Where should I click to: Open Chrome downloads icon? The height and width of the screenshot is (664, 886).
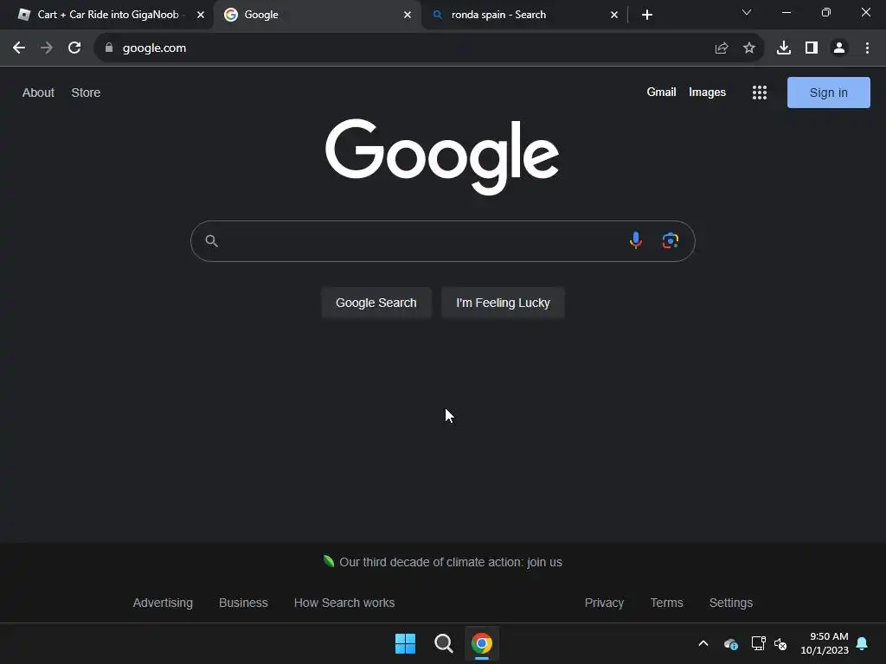pos(784,48)
